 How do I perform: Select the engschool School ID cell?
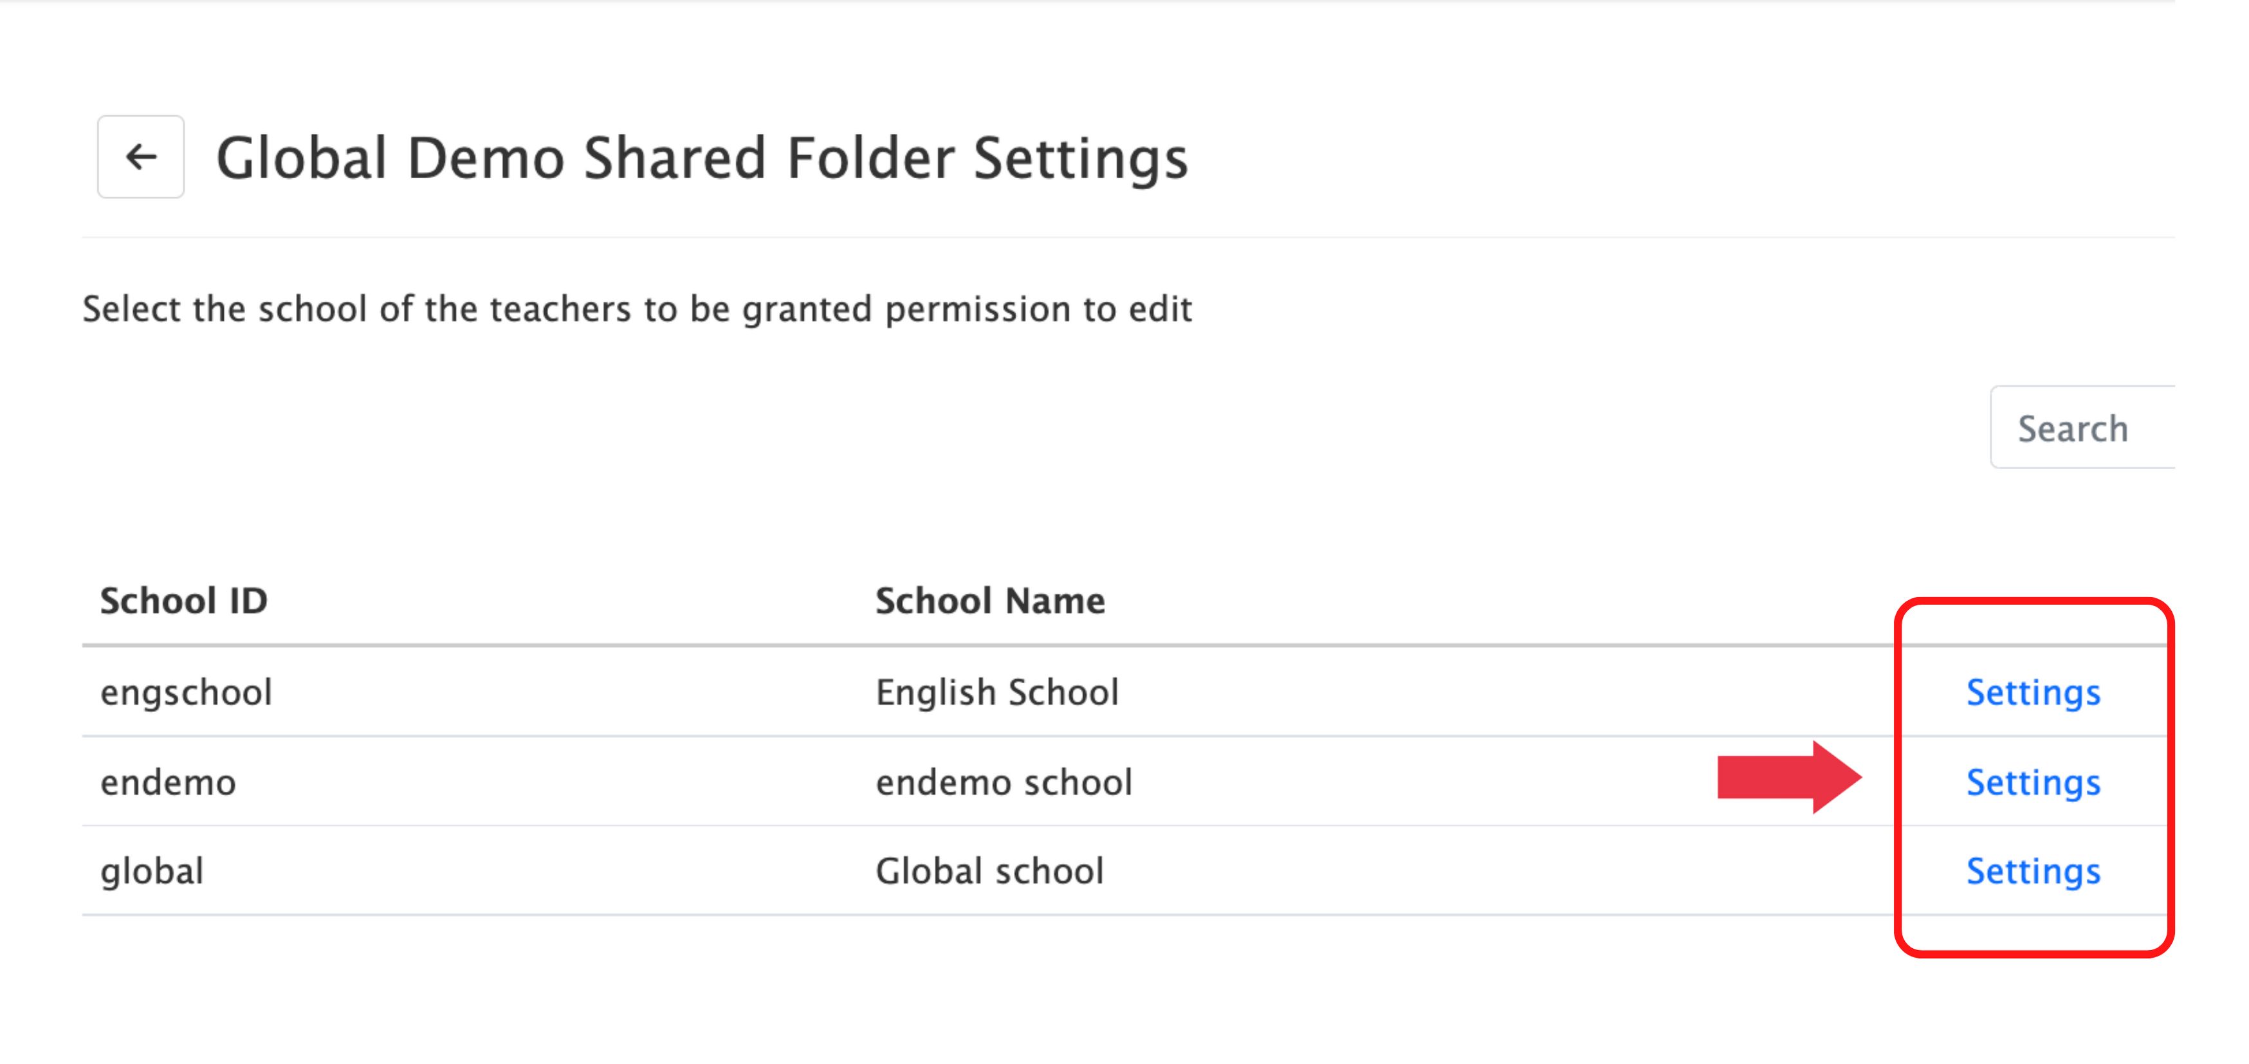[186, 693]
